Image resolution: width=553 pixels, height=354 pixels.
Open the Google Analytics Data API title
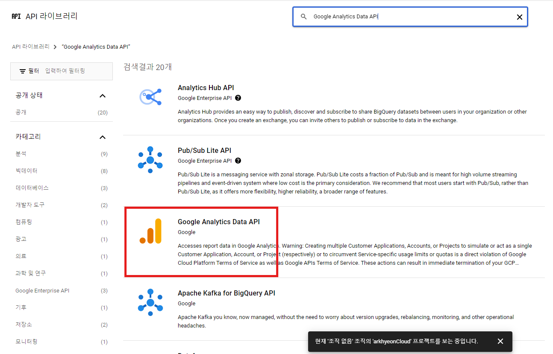219,222
